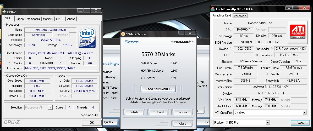Click the Specification field text
This screenshot has height=131, width=313.
coord(61,53)
